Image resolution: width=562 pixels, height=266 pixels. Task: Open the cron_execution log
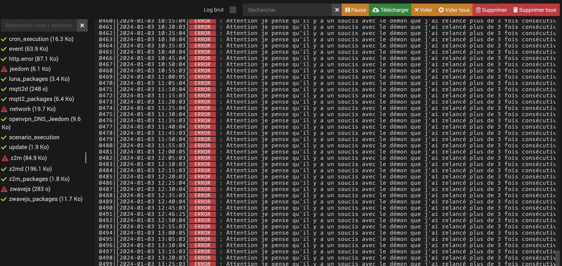41,39
